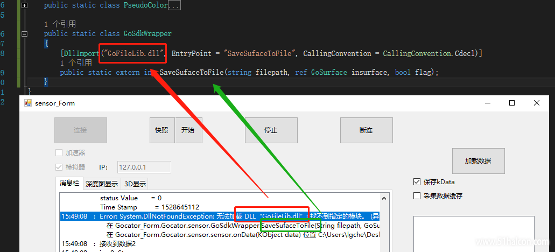Click the message log scrollbar up arrow
This screenshot has height=252, width=555.
tap(384, 198)
